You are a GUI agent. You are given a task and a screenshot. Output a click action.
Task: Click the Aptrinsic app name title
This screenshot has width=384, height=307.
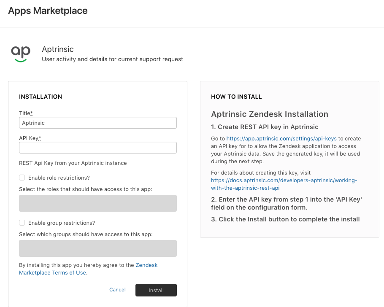point(58,49)
